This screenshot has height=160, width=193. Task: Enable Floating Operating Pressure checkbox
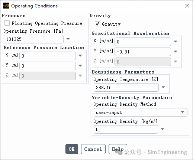tap(7, 23)
